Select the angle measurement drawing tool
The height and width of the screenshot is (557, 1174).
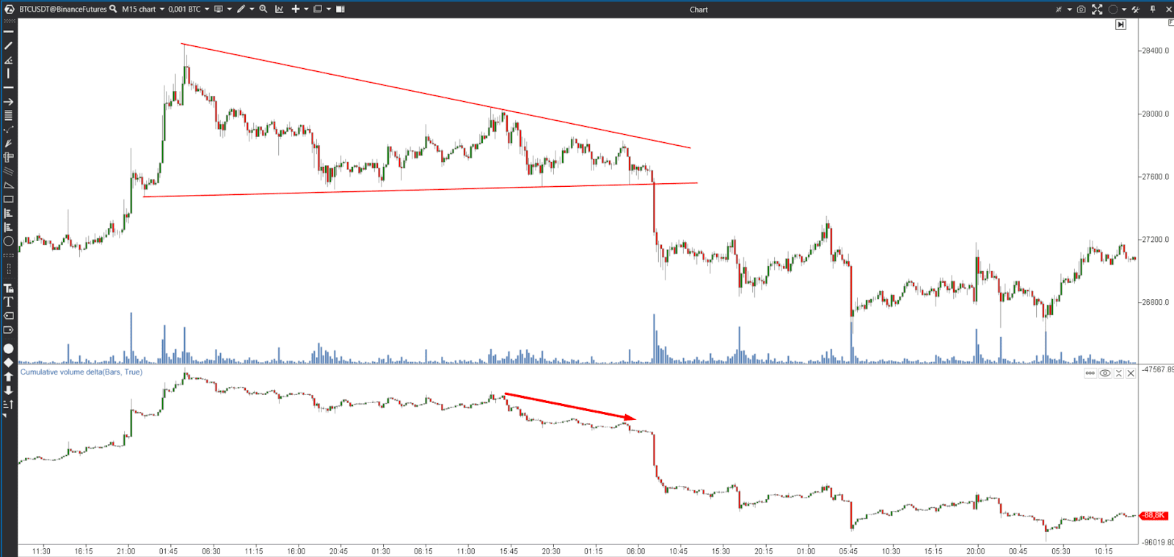tap(9, 59)
